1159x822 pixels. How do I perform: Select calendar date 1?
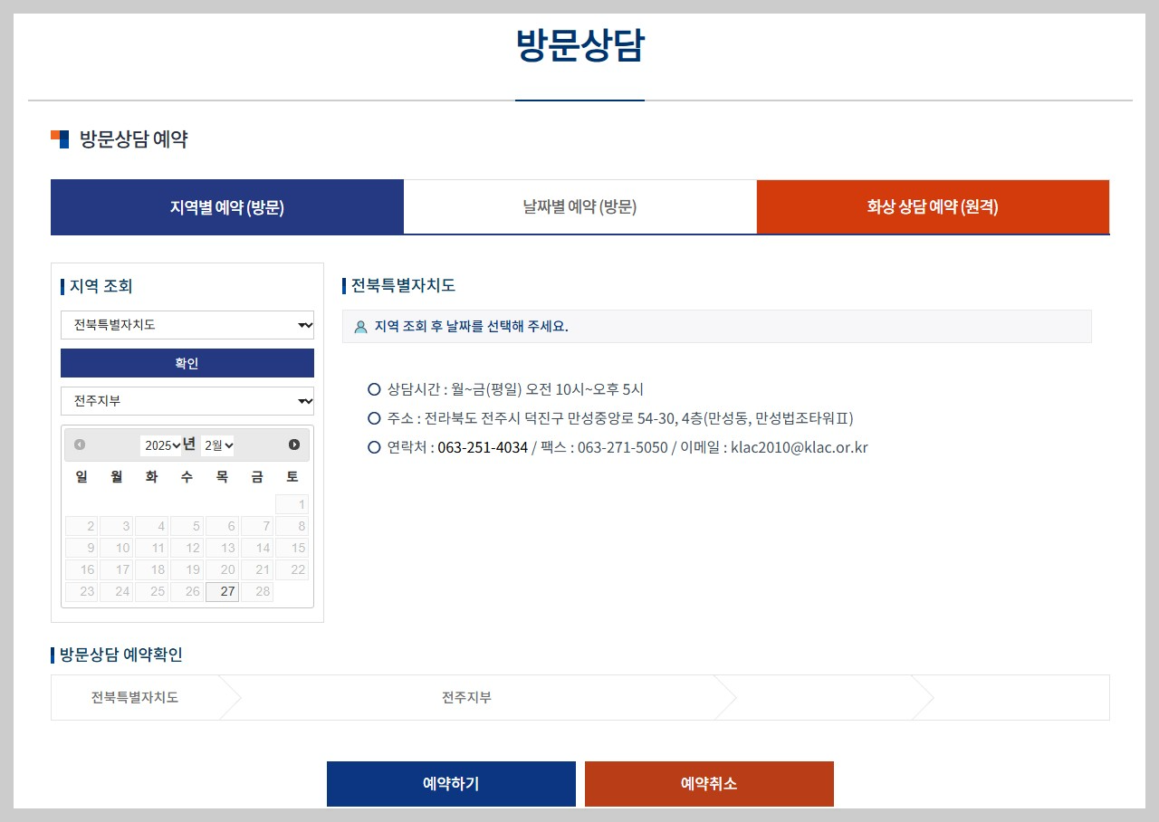(x=292, y=504)
